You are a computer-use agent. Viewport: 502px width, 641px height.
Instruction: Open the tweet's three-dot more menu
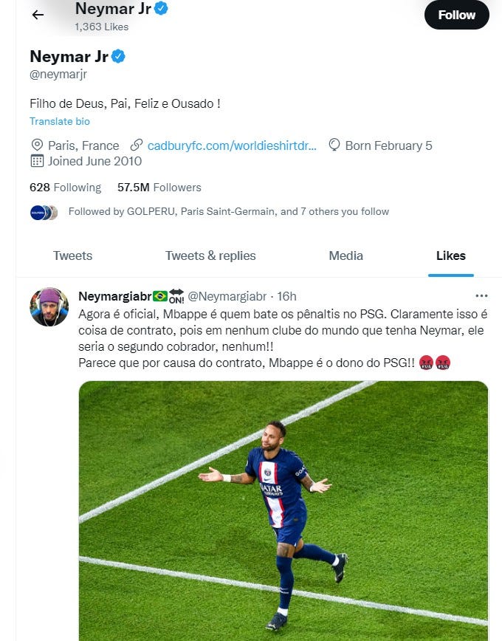point(481,296)
